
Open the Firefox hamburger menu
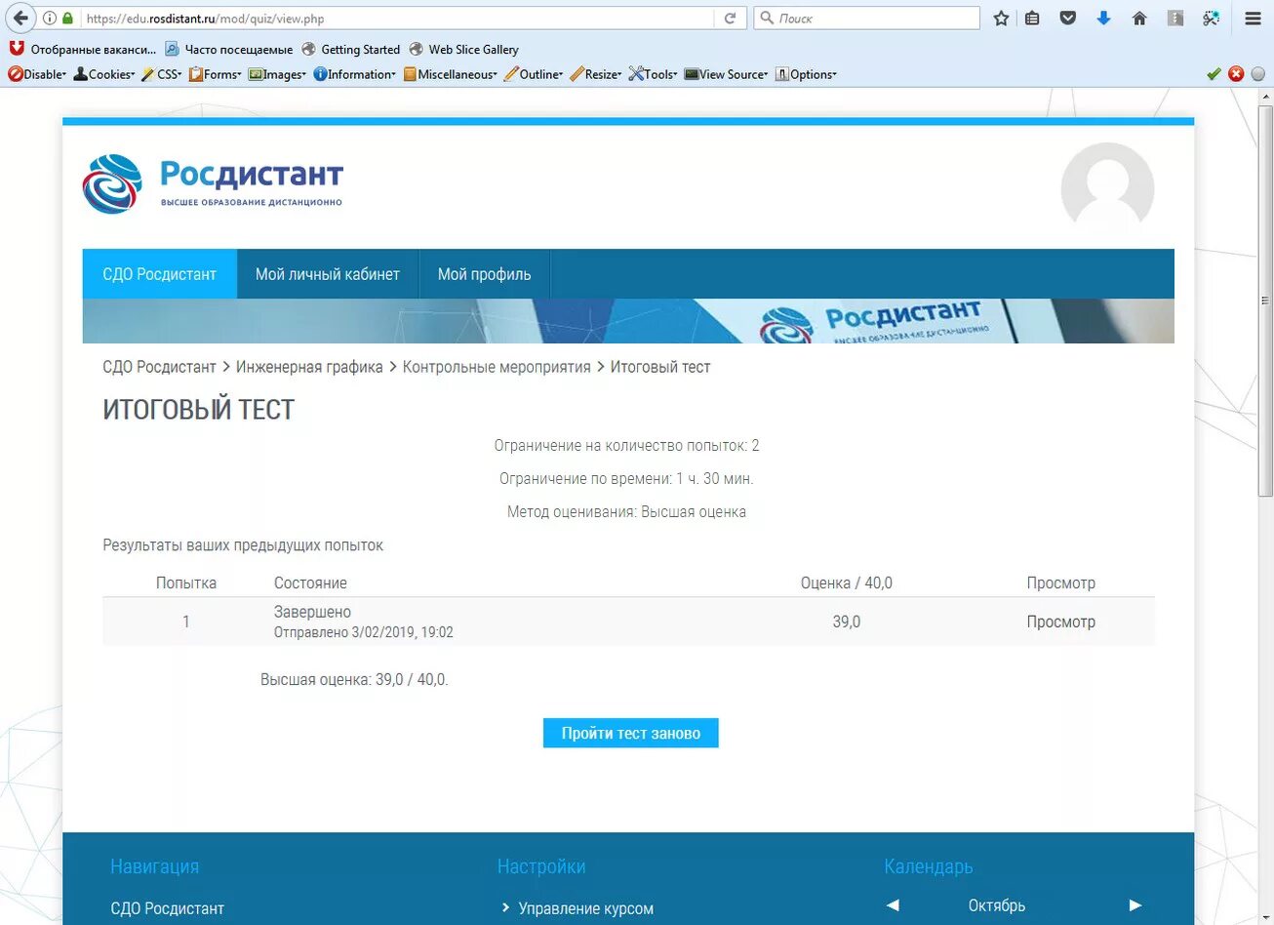click(1254, 19)
